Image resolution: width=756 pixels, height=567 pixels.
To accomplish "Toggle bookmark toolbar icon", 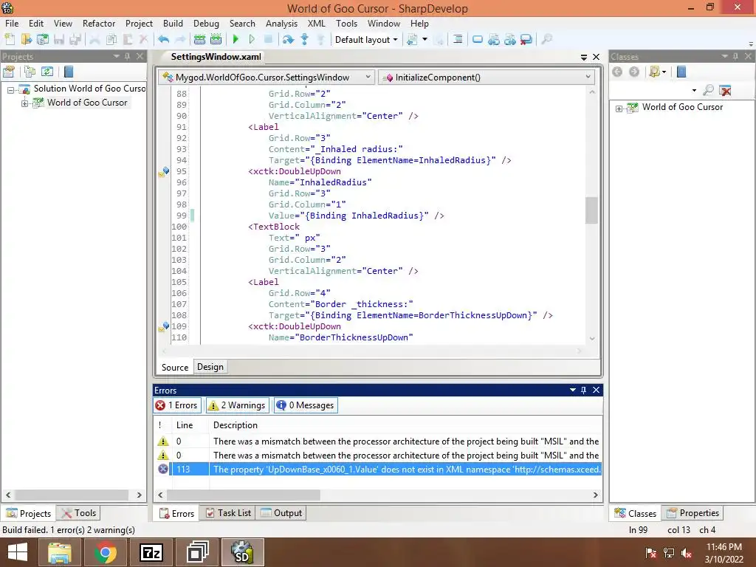I will point(478,40).
